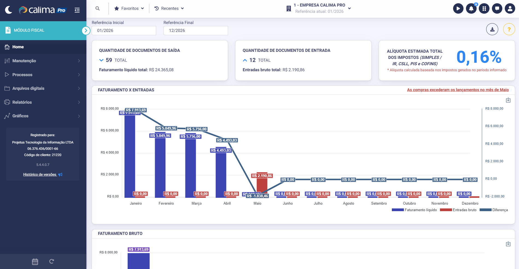
Task: Export Faturamento Bruto chart icon
Action: [508, 244]
